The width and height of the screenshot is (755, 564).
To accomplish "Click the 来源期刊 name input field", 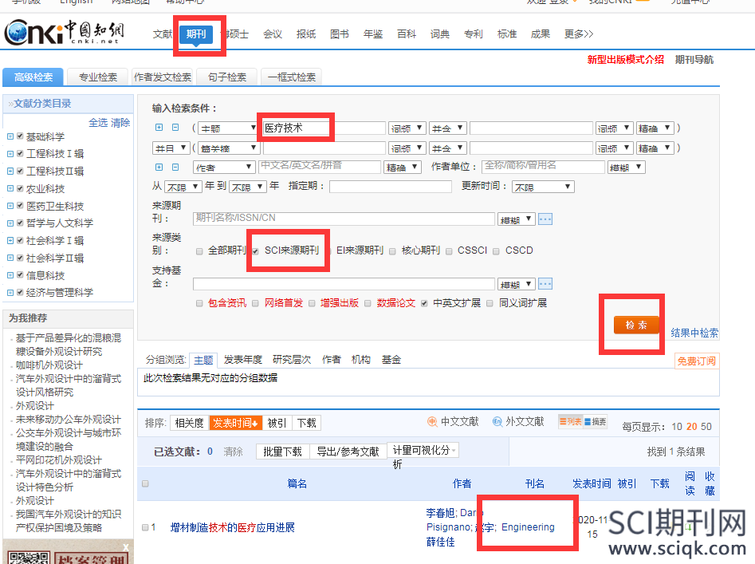I will [x=344, y=219].
